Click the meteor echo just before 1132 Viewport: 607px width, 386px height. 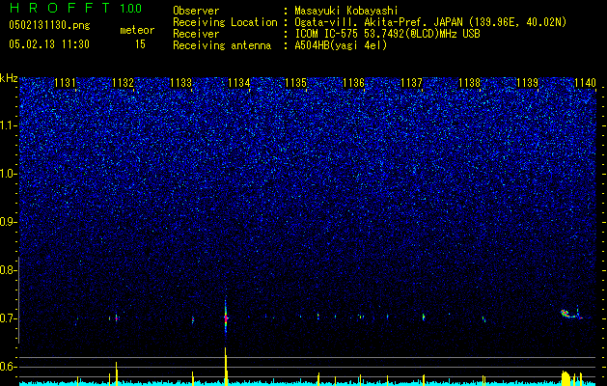116,318
